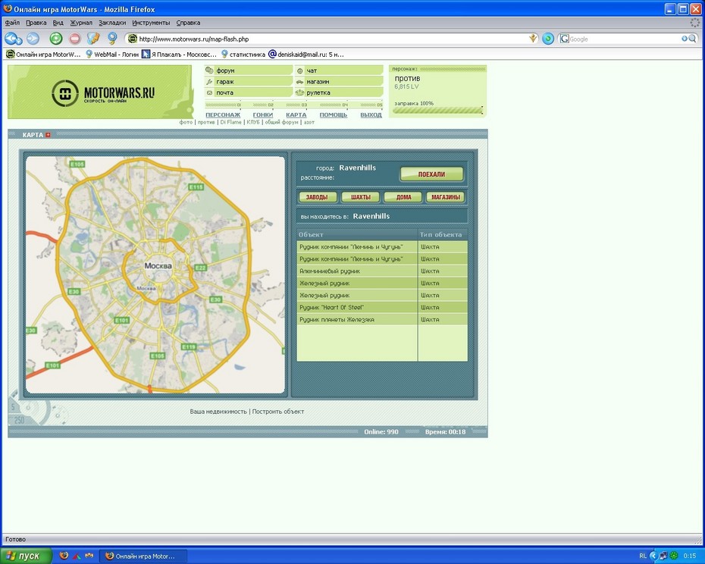The image size is (705, 564).
Task: Open the Инструменты menu
Action: 150,23
